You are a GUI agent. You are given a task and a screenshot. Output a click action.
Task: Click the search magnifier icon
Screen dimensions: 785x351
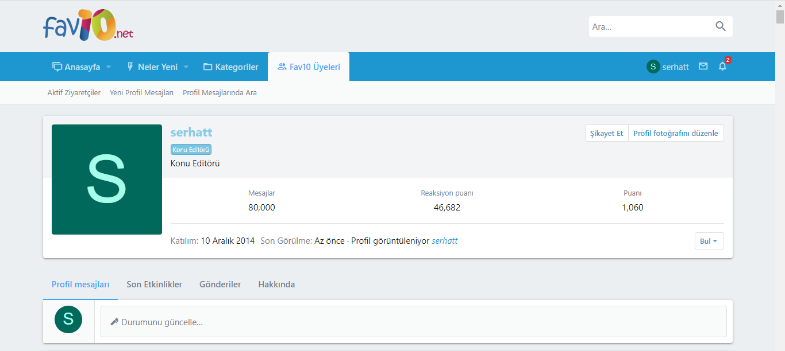click(x=720, y=26)
